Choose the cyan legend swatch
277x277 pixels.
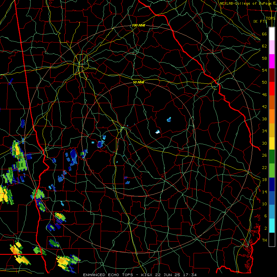pyautogui.click(x=272, y=226)
